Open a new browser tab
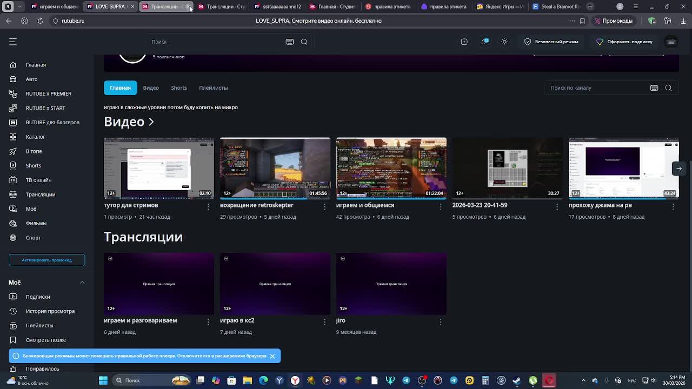This screenshot has height=389, width=692. [x=590, y=6]
